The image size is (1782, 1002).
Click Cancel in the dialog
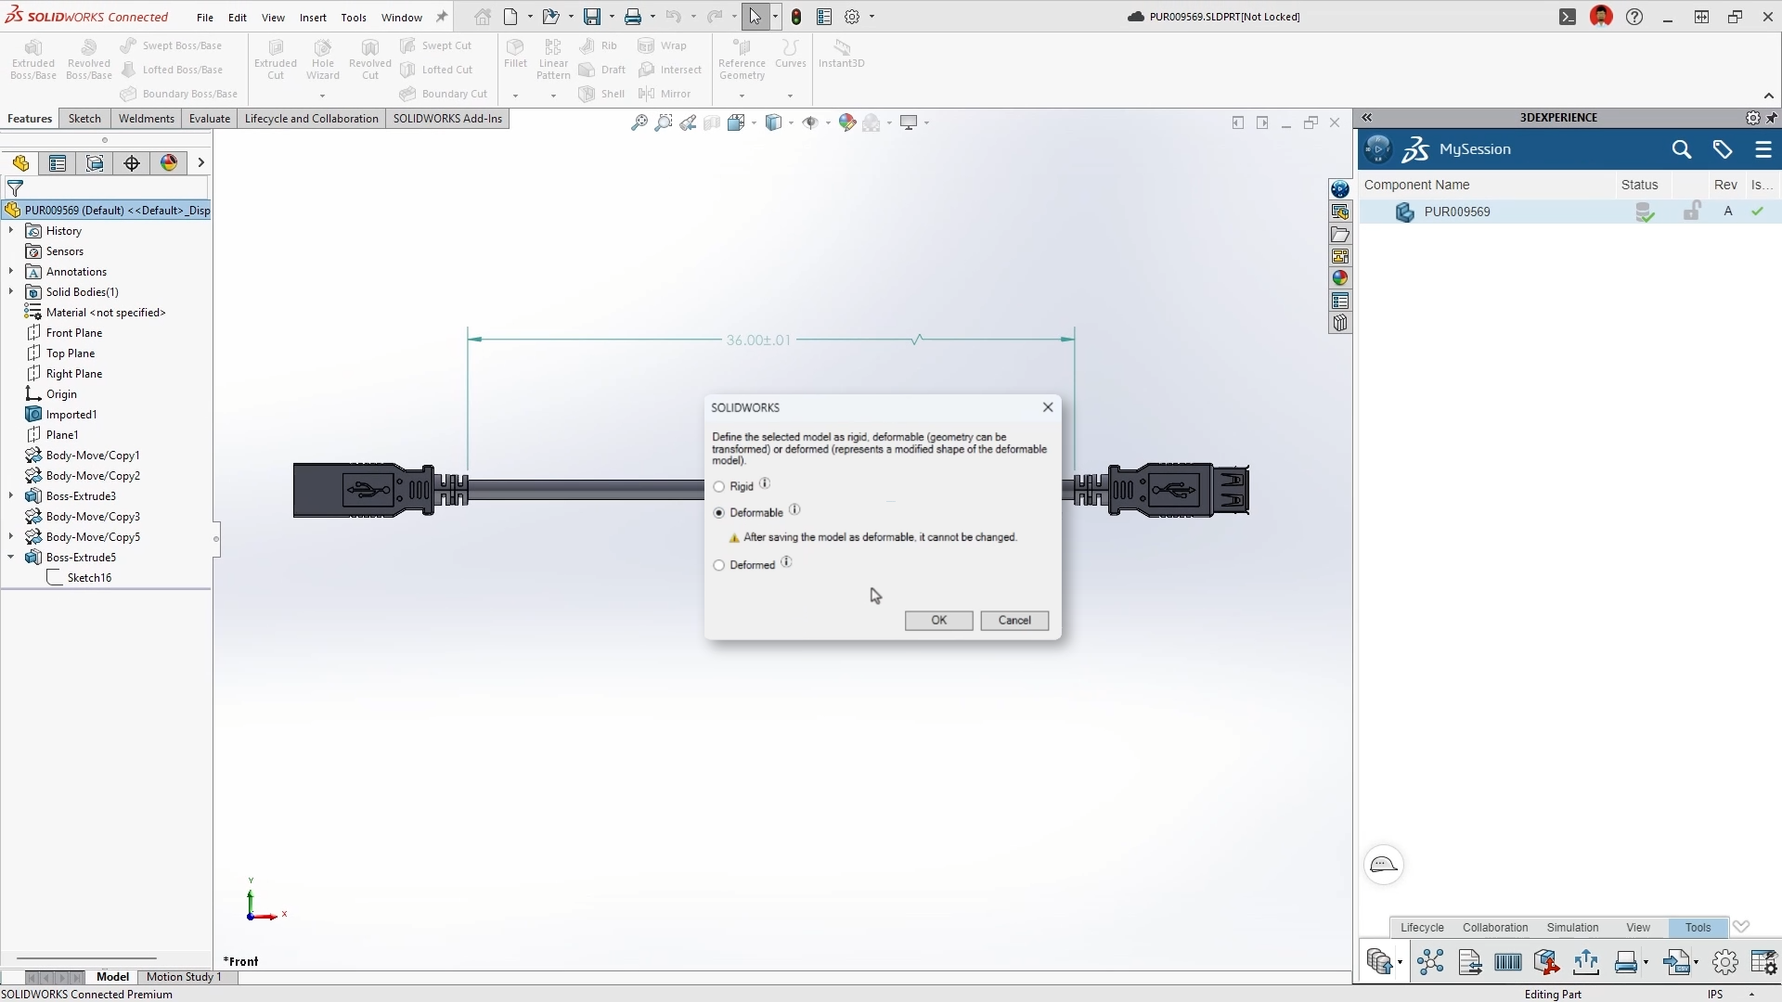point(1014,621)
